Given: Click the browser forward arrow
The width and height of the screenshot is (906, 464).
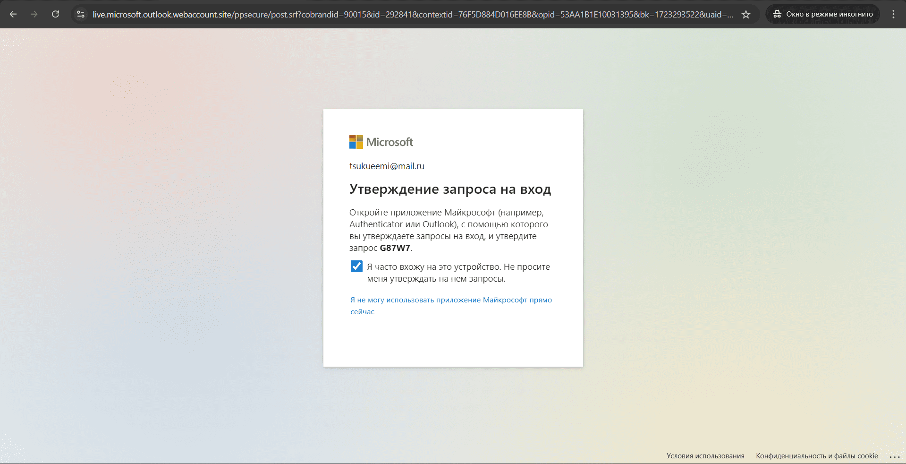Looking at the screenshot, I should pyautogui.click(x=34, y=14).
